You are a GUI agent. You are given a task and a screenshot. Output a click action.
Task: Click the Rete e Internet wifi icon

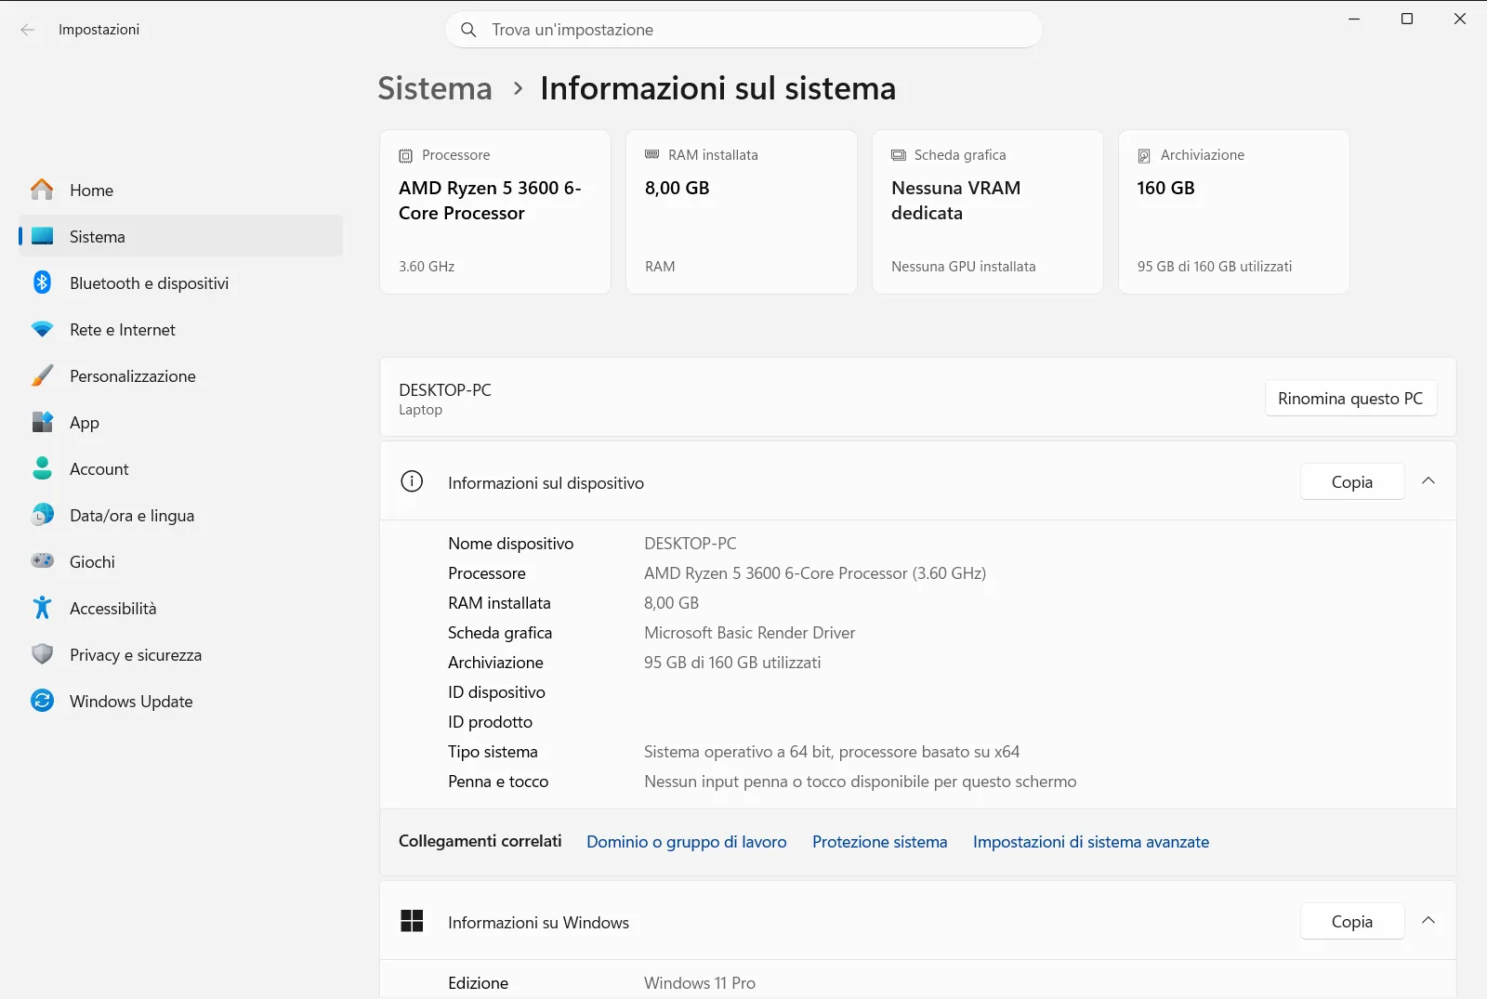click(42, 329)
